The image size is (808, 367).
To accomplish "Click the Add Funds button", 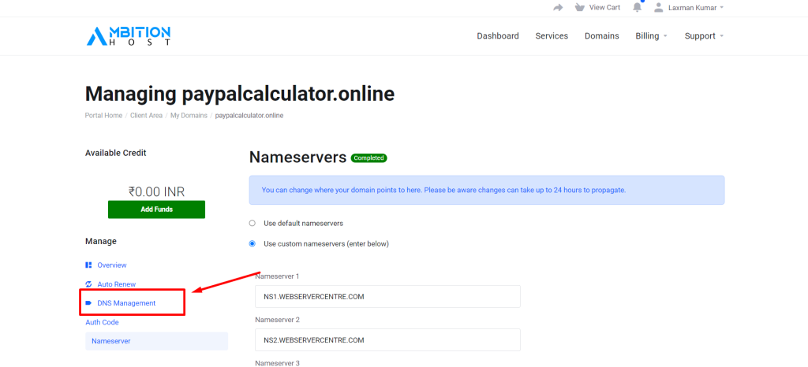I will (x=157, y=209).
